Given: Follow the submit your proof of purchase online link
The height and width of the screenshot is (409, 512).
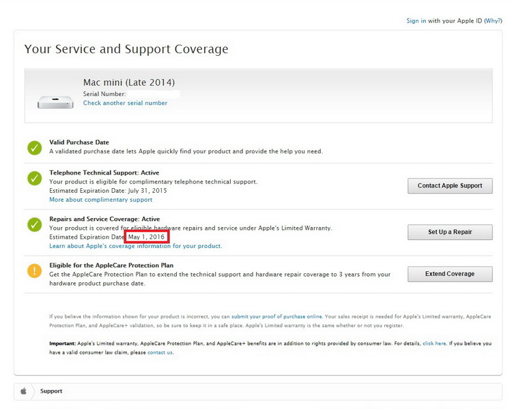Looking at the screenshot, I should tap(276, 317).
